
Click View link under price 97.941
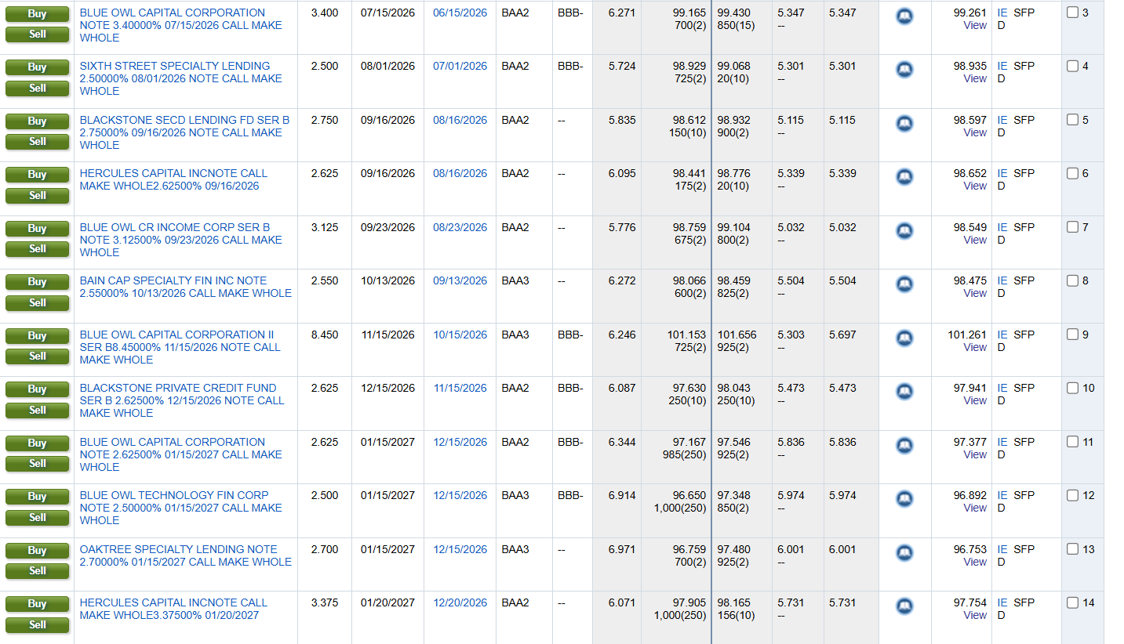[975, 400]
